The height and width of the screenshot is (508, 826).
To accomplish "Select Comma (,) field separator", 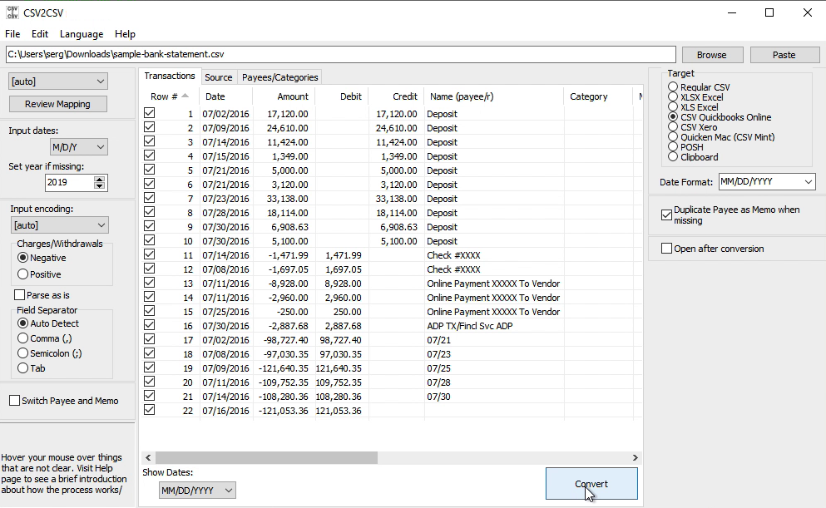I will click(22, 338).
